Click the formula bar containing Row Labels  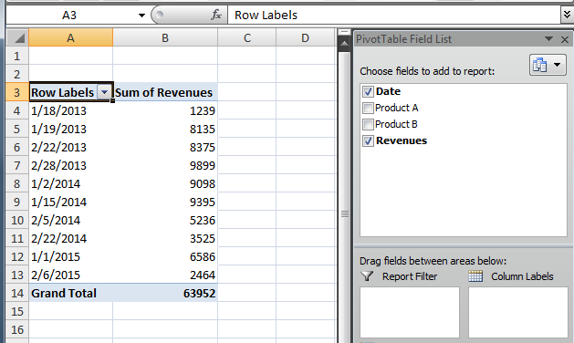click(393, 16)
